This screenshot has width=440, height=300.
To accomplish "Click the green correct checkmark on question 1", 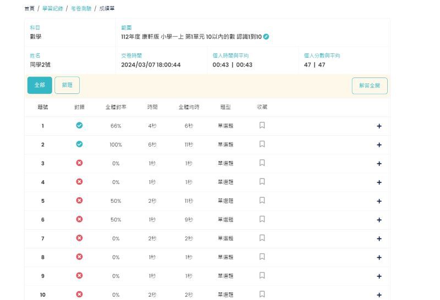I will point(79,125).
